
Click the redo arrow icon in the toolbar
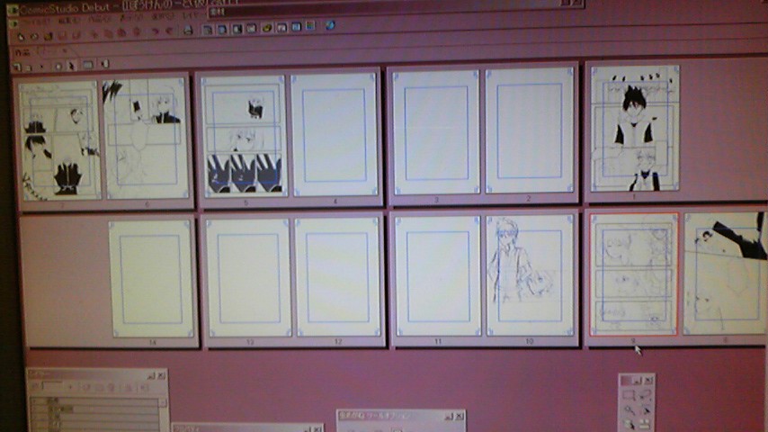pyautogui.click(x=169, y=31)
